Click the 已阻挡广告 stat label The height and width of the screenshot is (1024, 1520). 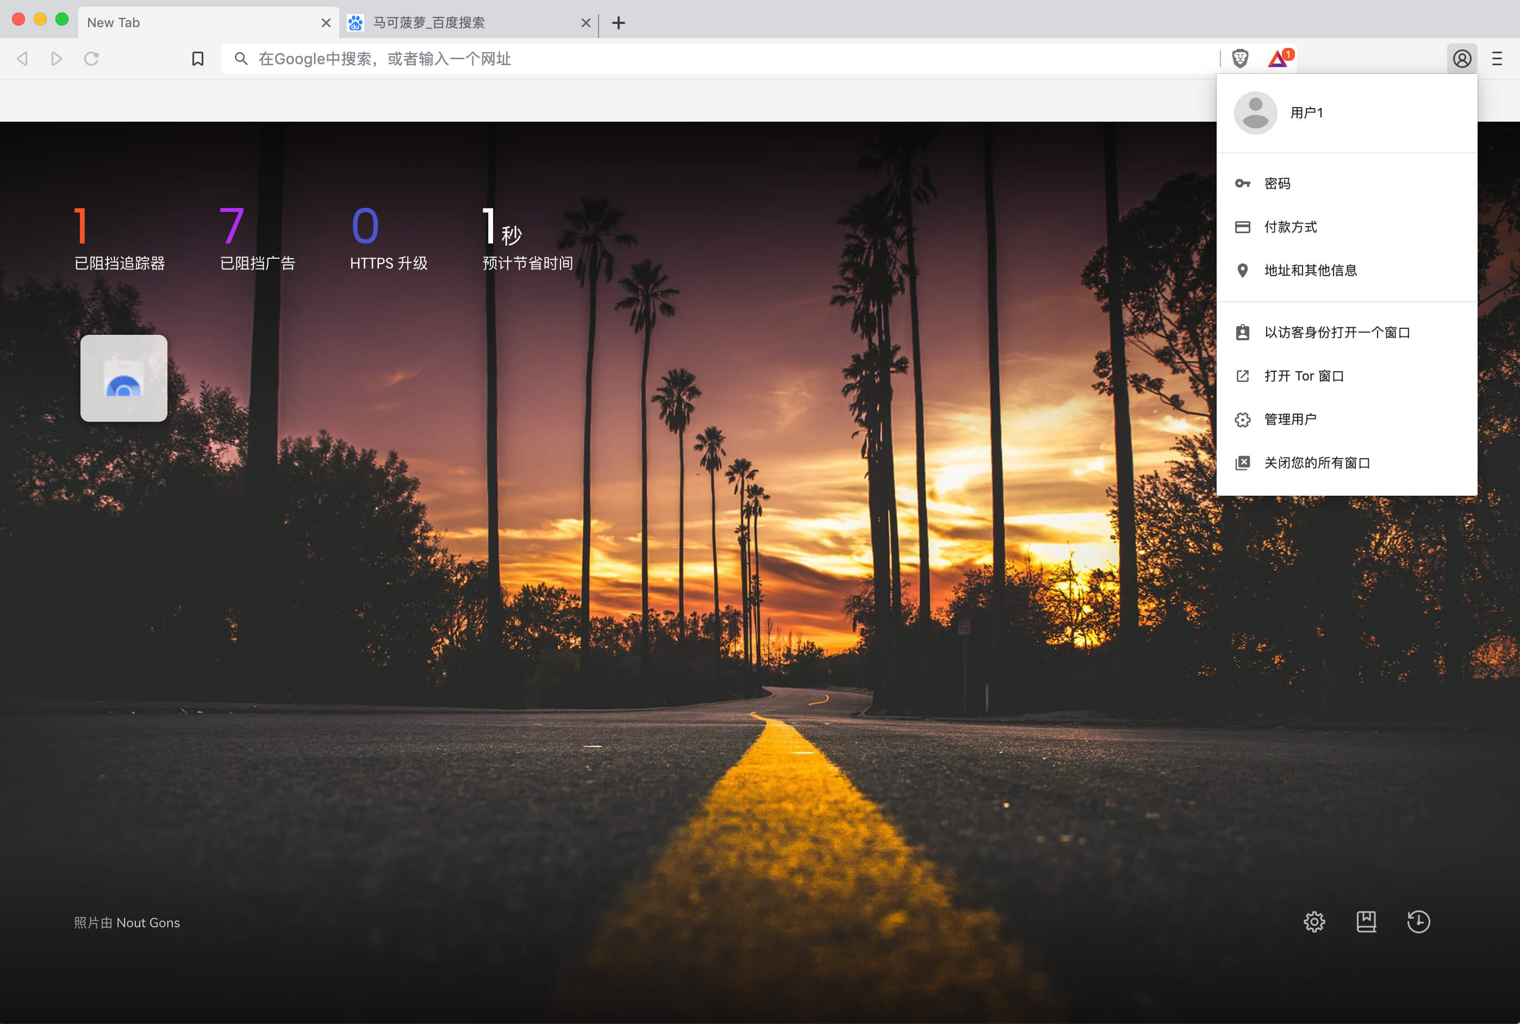[x=257, y=263]
